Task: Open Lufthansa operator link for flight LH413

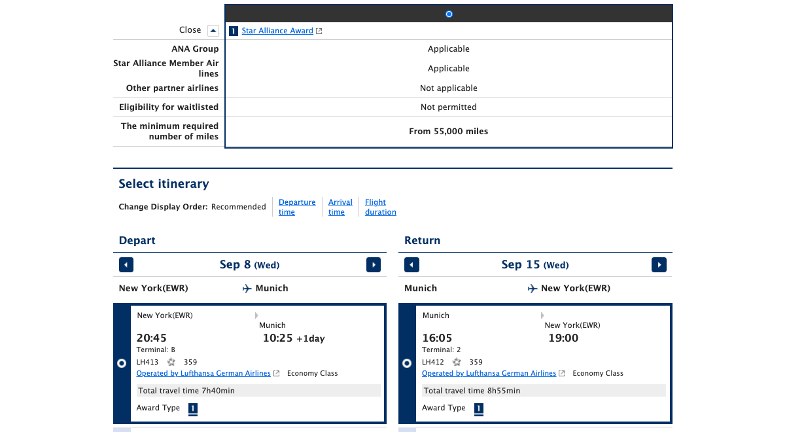Action: pos(203,373)
